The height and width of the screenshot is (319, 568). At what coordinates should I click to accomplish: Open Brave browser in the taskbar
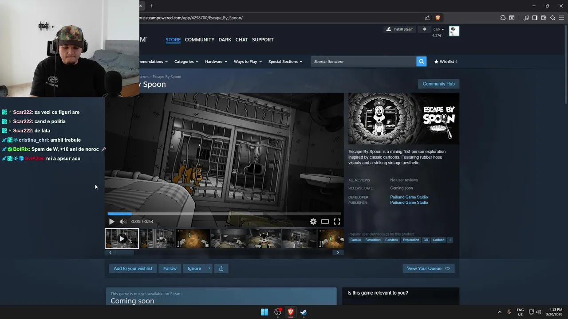point(291,312)
